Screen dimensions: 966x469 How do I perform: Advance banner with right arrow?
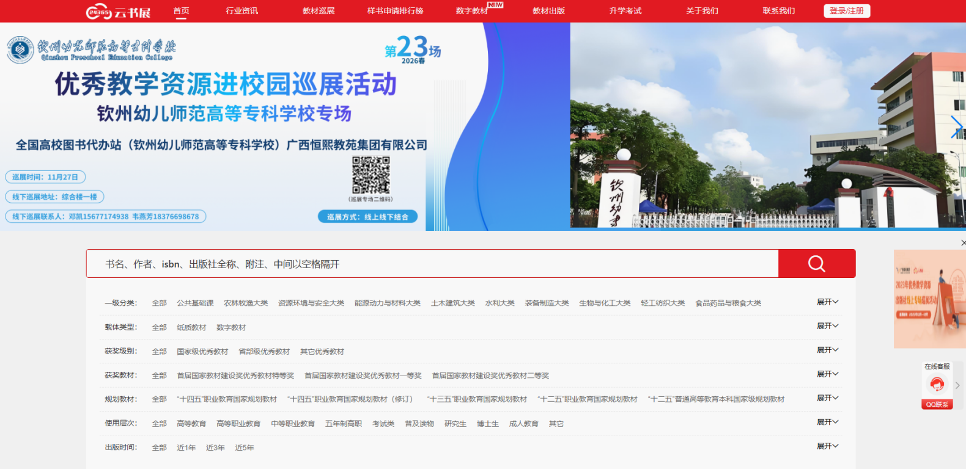click(x=956, y=127)
